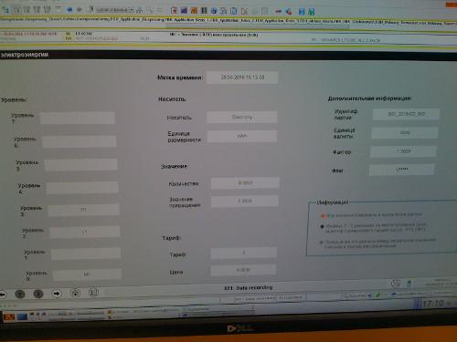Click the Единица размерности field

tap(242, 136)
